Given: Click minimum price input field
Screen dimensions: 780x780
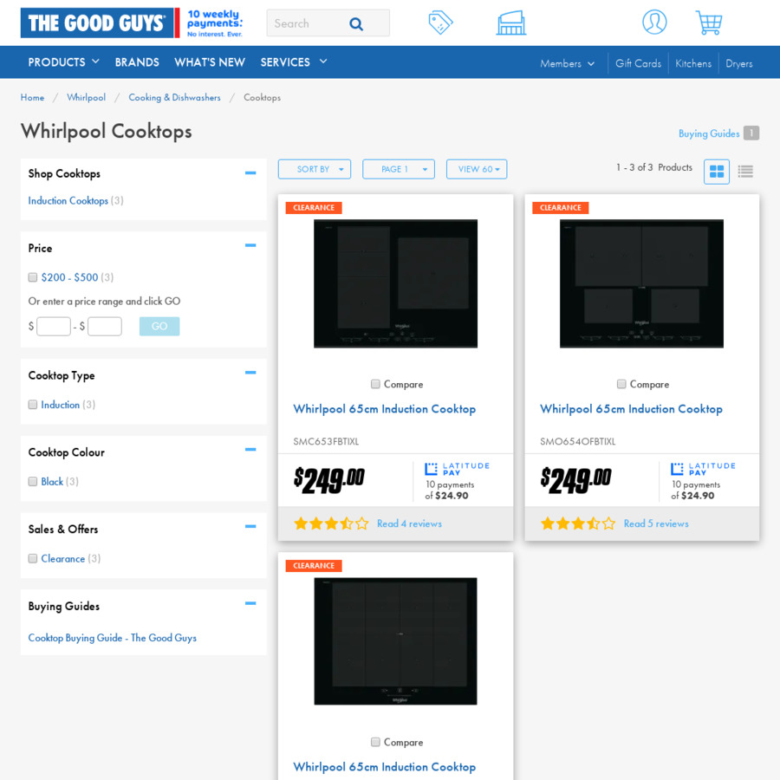Looking at the screenshot, I should point(54,327).
